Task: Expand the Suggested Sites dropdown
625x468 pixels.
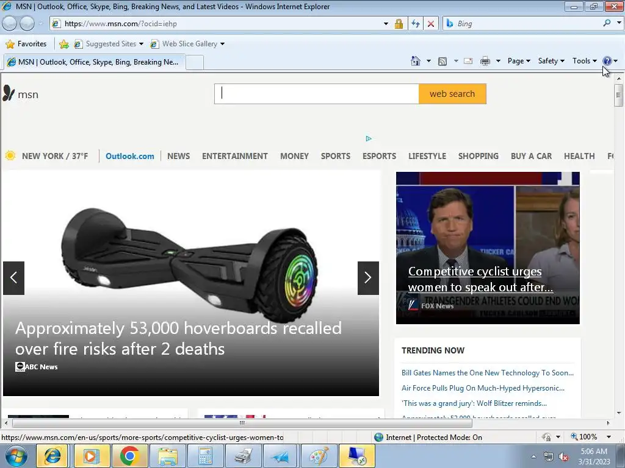Action: click(141, 44)
